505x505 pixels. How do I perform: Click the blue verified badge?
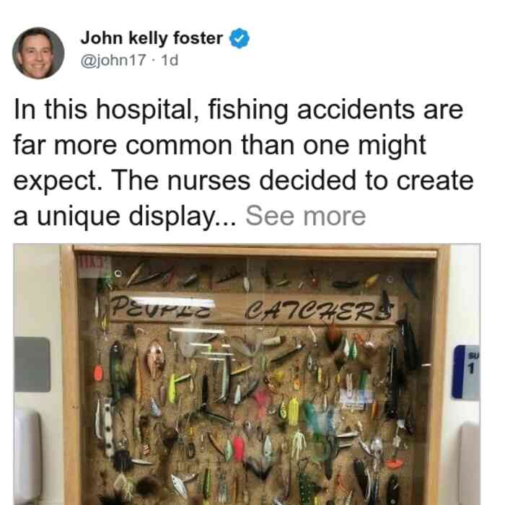pos(239,38)
